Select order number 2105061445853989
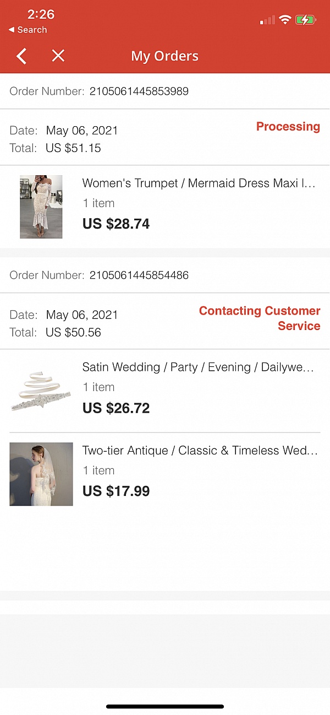This screenshot has height=715, width=330. [139, 91]
